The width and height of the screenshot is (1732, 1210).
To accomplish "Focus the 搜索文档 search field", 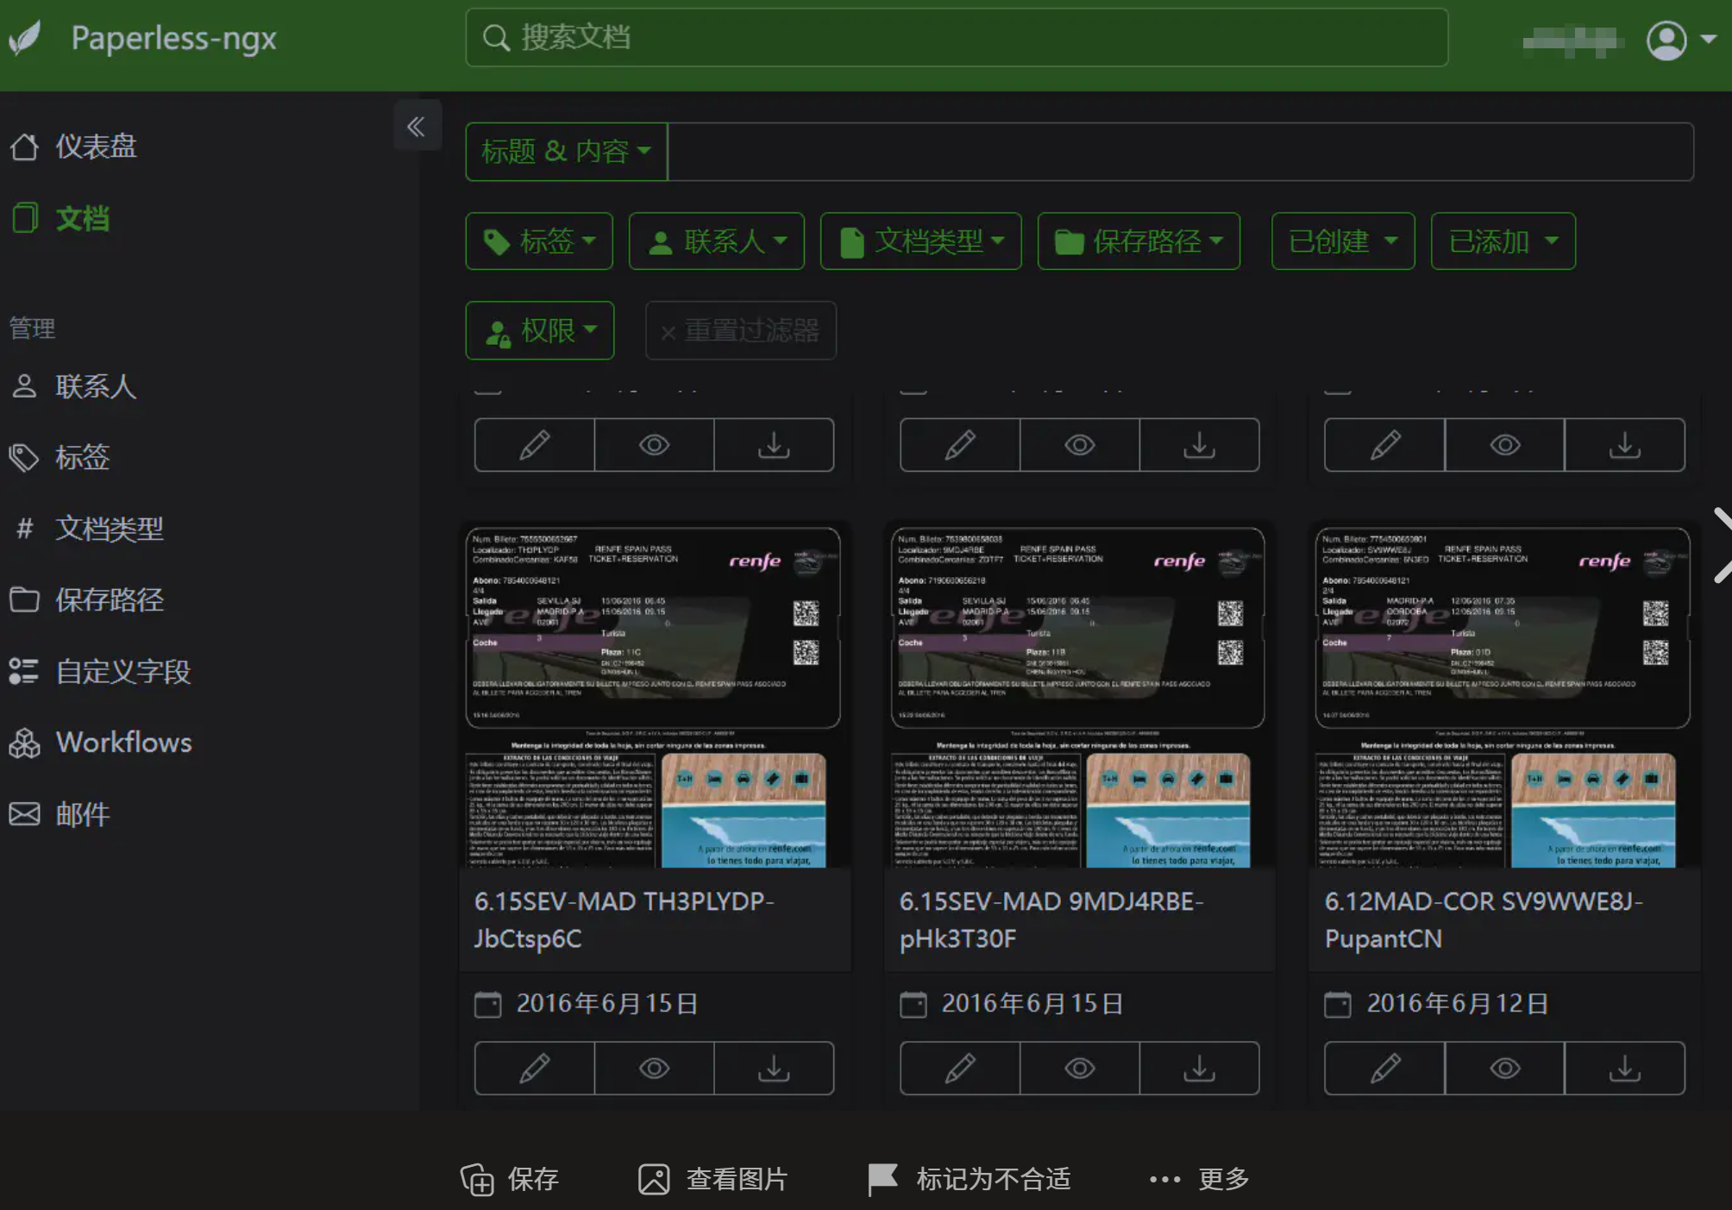I will (x=957, y=38).
